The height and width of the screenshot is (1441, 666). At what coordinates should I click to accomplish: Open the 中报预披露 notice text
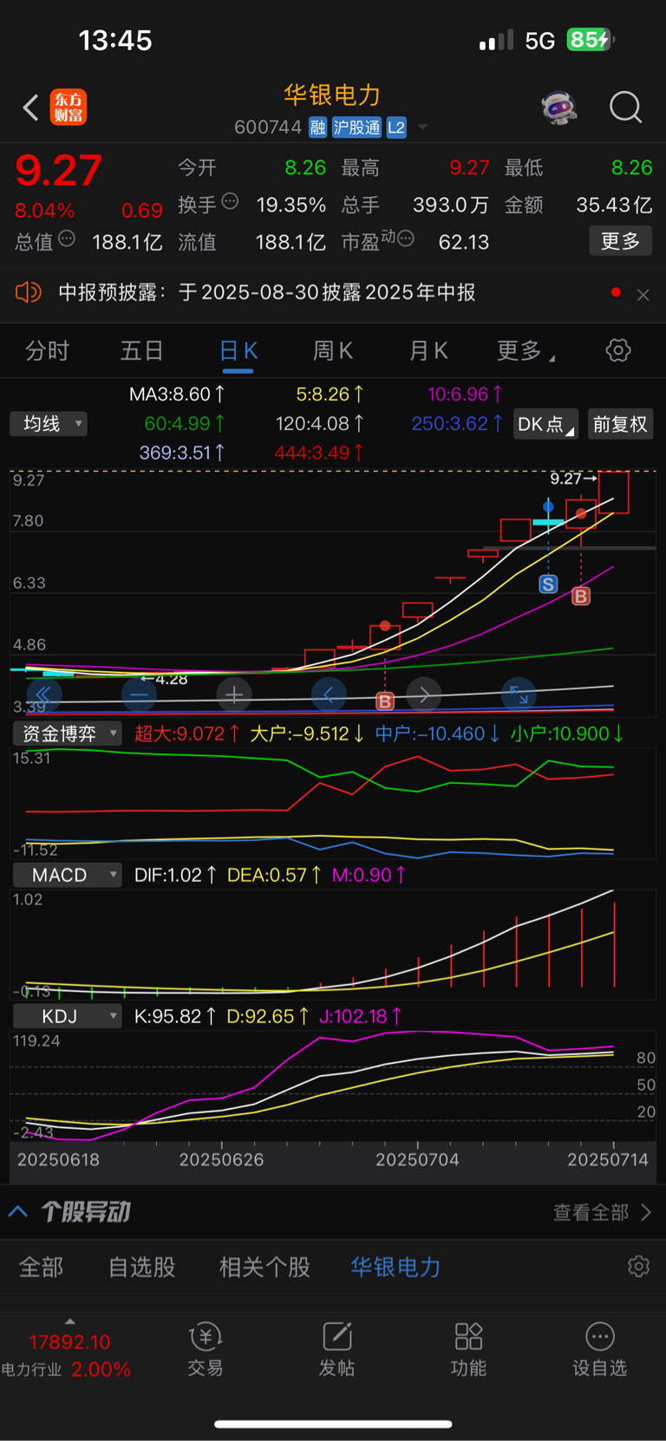click(267, 292)
